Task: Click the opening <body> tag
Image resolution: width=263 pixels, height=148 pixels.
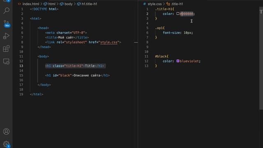Action: click(x=43, y=56)
